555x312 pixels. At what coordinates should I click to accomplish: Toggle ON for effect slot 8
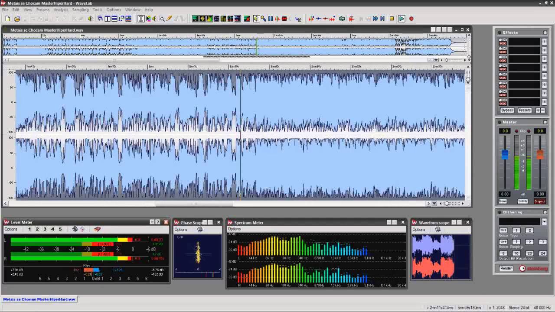pos(503,101)
